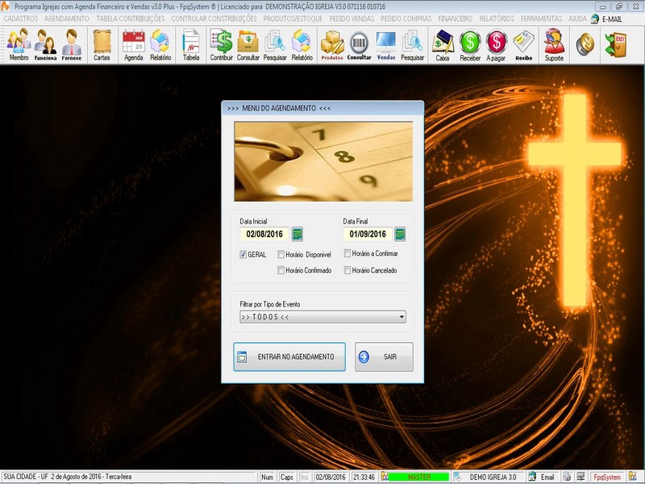Click the calendar picture in the dialog

click(323, 161)
